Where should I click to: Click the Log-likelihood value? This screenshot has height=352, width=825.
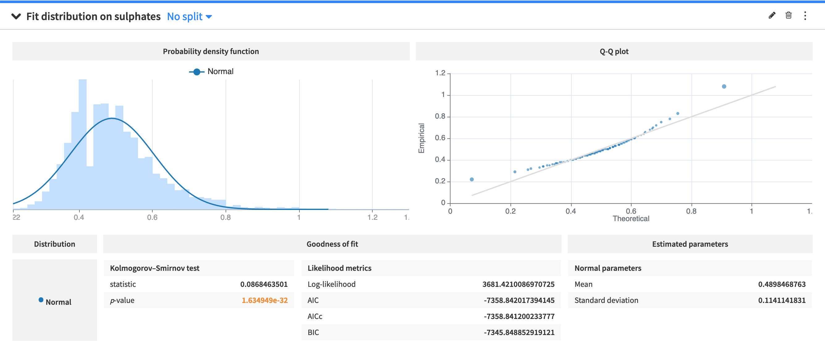click(x=518, y=284)
